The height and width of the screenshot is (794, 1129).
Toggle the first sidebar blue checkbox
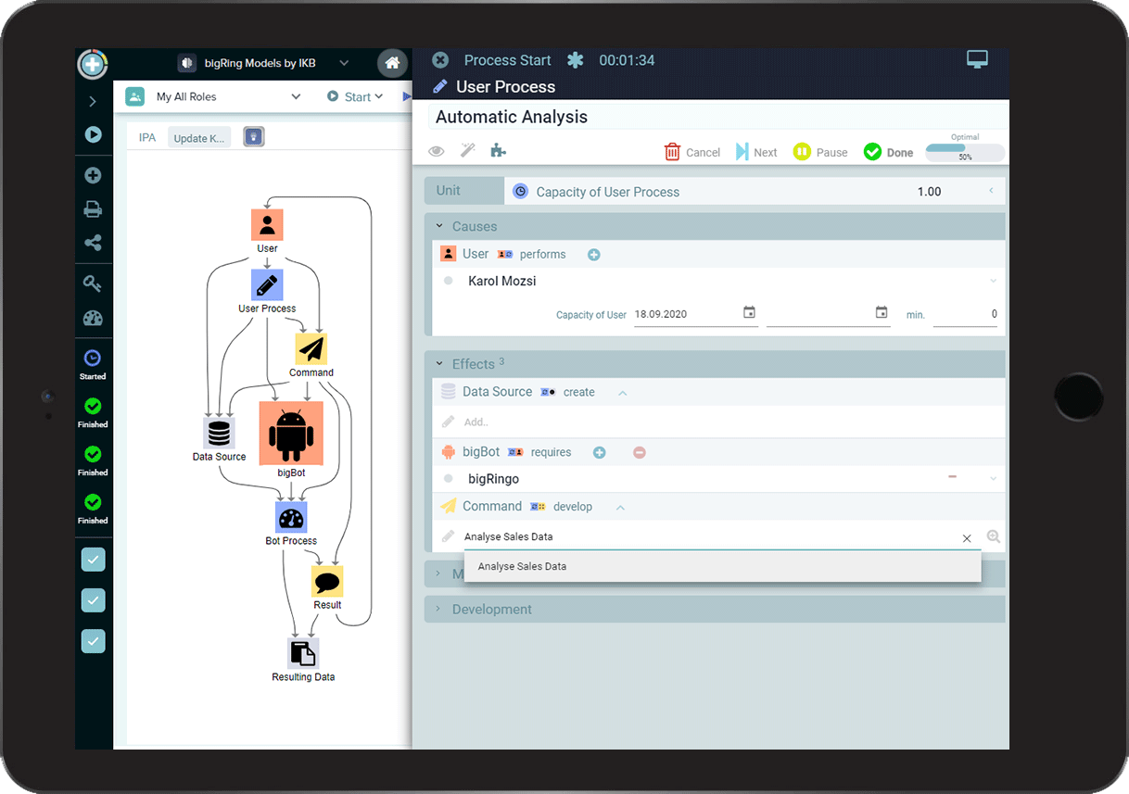click(x=93, y=560)
